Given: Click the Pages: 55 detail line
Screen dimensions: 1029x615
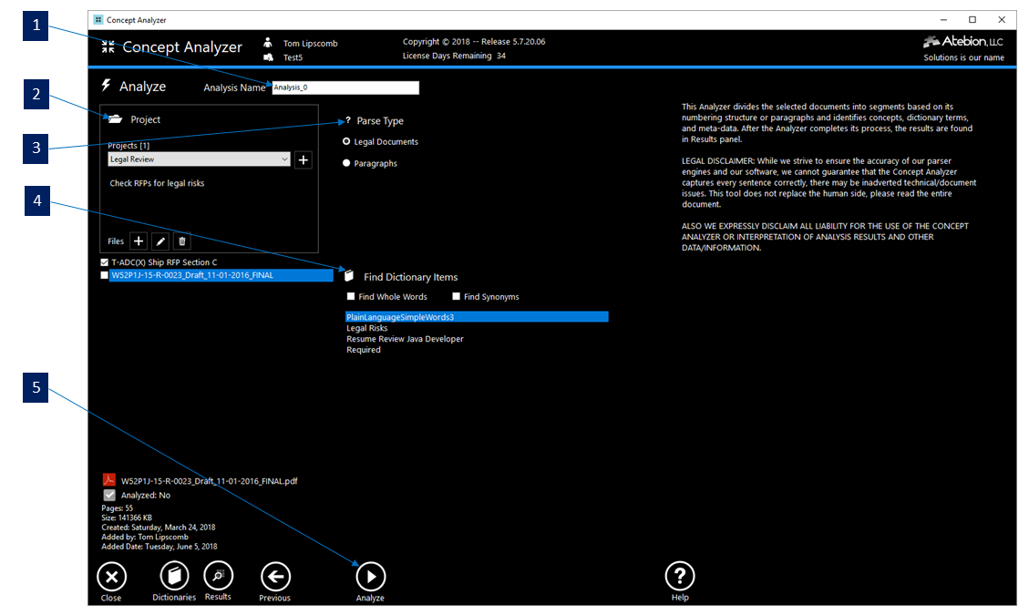Looking at the screenshot, I should 118,508.
